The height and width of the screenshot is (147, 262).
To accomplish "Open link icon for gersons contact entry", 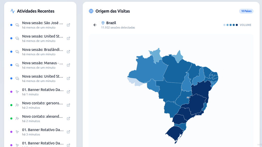I will pos(68,105).
